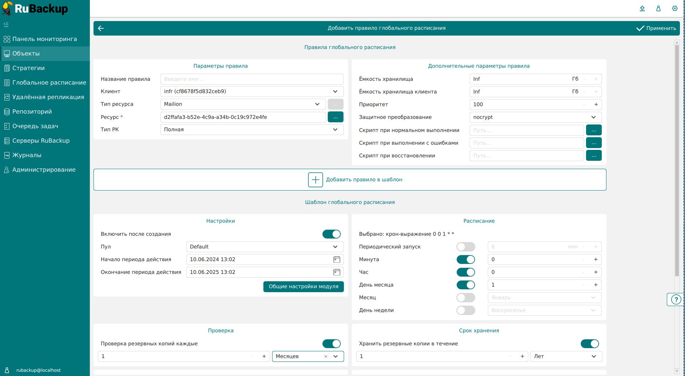Click plus icon to add rule to template
The image size is (685, 376).
(x=315, y=180)
